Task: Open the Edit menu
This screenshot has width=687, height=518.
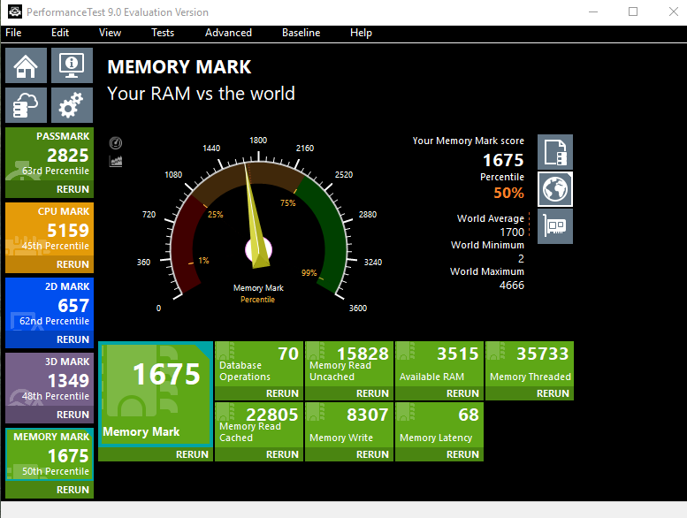Action: click(x=60, y=33)
